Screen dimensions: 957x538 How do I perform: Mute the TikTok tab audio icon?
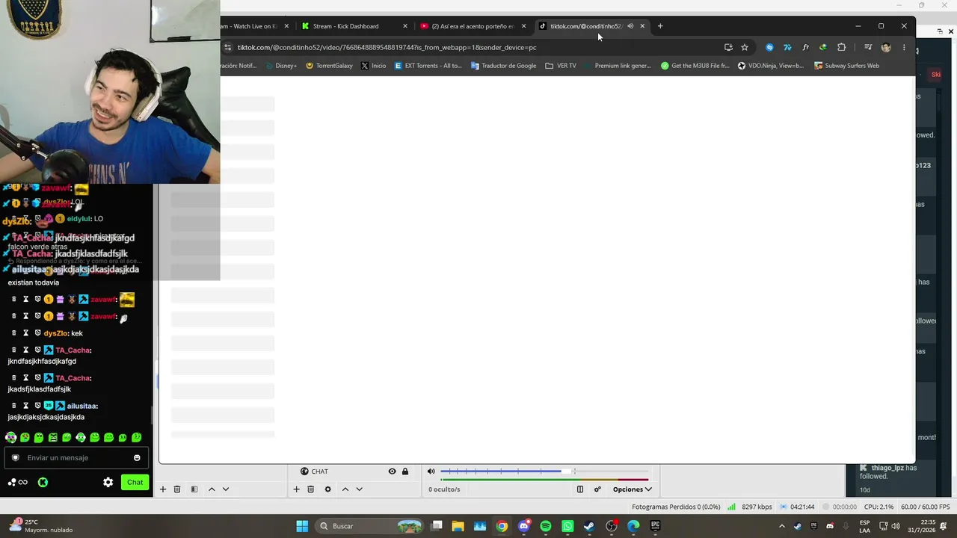tap(630, 26)
